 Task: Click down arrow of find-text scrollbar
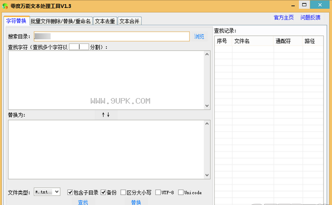pyautogui.click(x=207, y=106)
